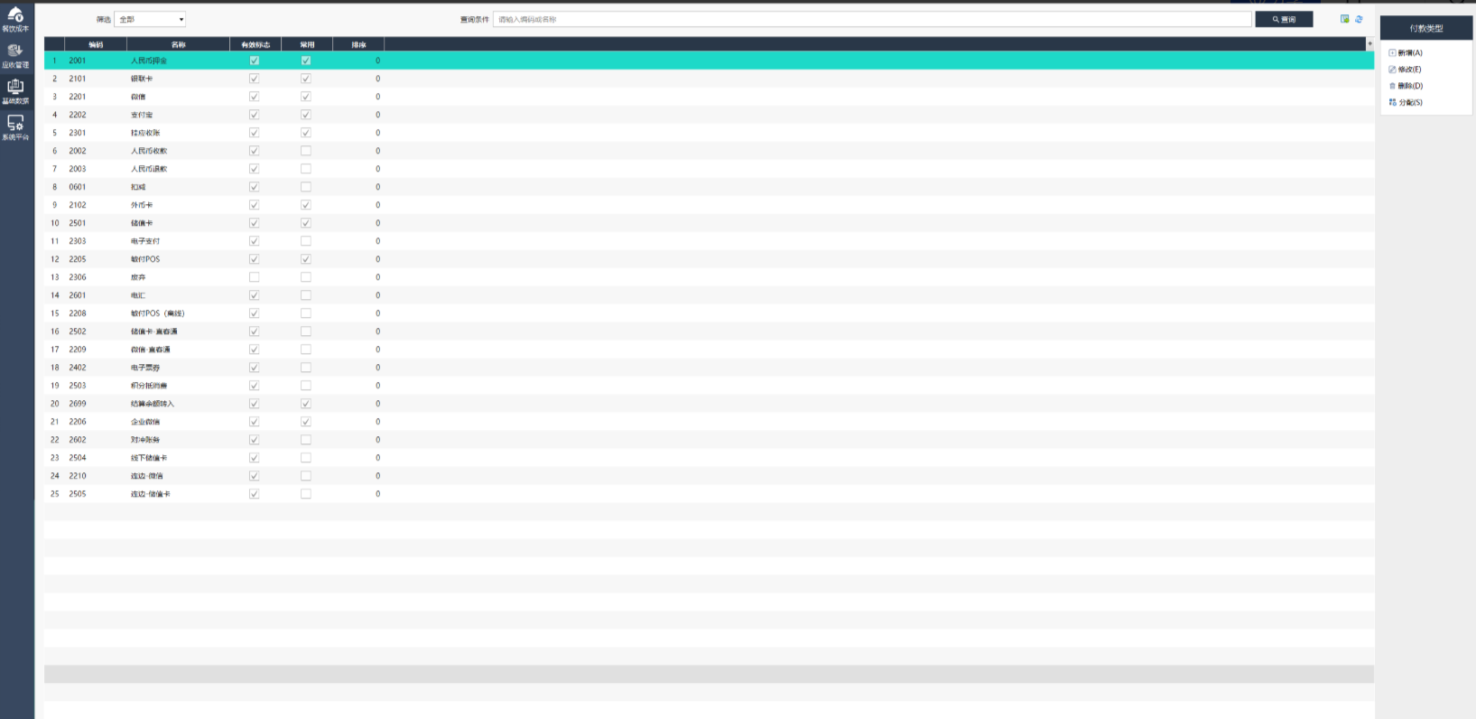Click the column chooser button at header end

(x=1369, y=43)
